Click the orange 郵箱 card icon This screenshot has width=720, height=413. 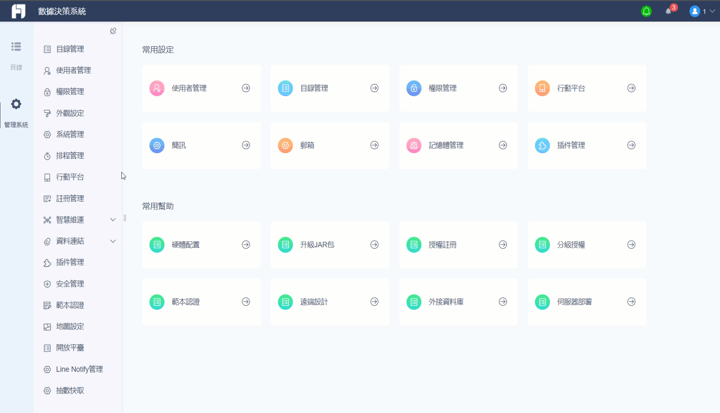pos(285,145)
